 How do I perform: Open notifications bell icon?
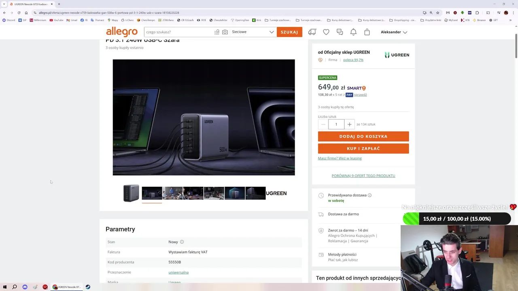pos(353,32)
